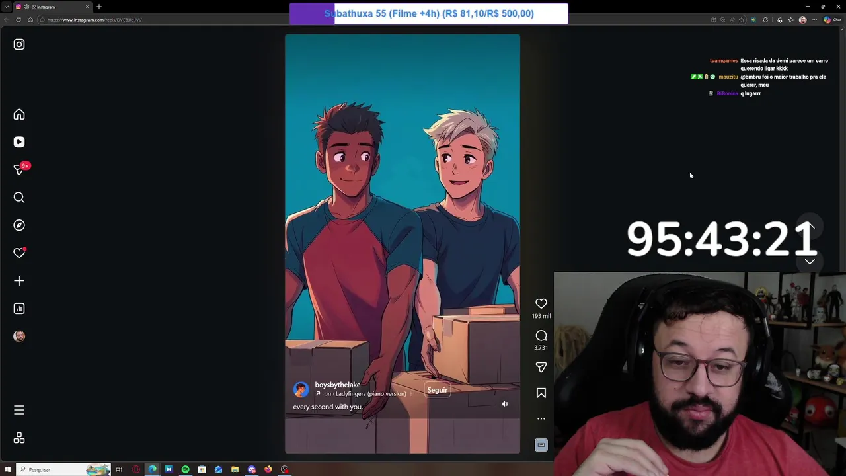846x476 pixels.
Task: Start Read Aloud from address bar
Action: point(732,20)
